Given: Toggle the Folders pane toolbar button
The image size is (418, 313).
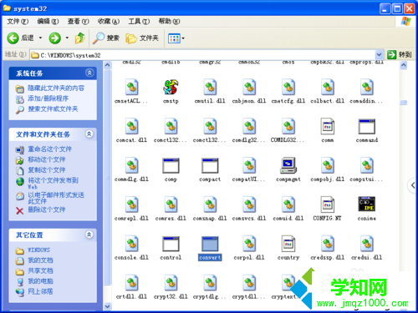Looking at the screenshot, I should point(142,38).
